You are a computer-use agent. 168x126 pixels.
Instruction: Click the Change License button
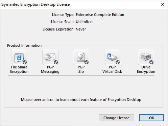click(116, 118)
